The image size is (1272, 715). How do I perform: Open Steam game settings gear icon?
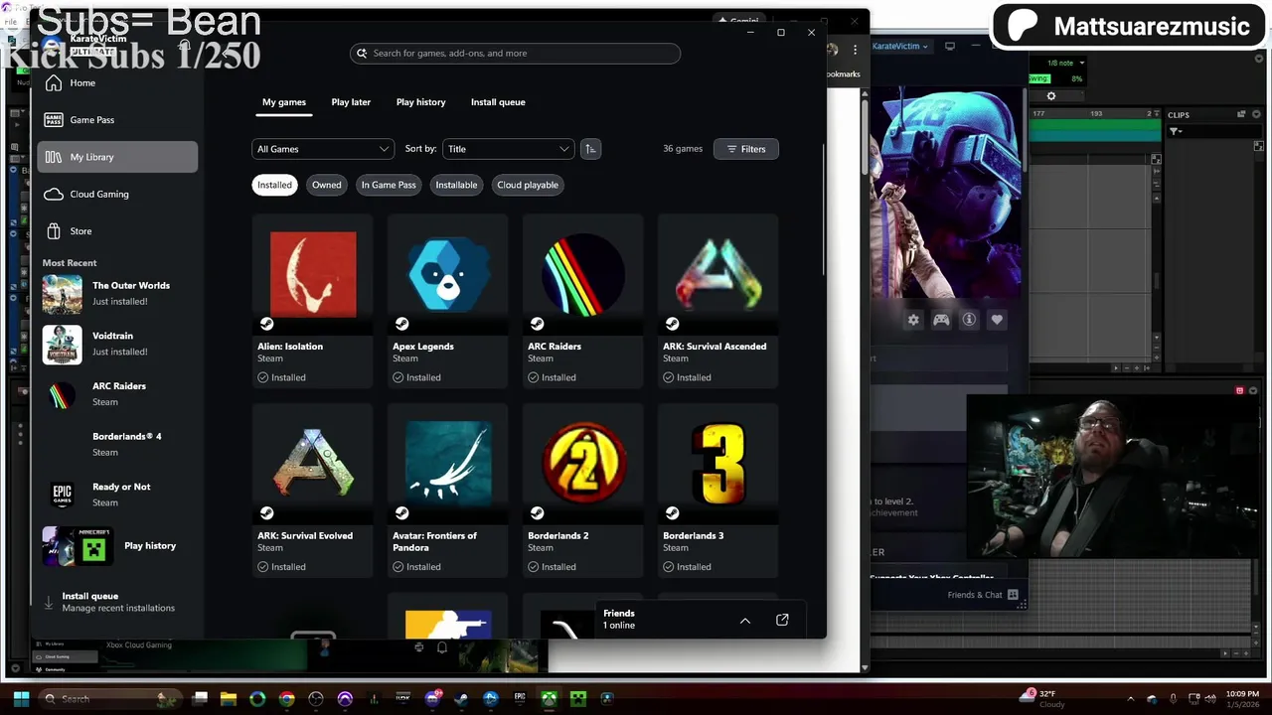(x=913, y=320)
